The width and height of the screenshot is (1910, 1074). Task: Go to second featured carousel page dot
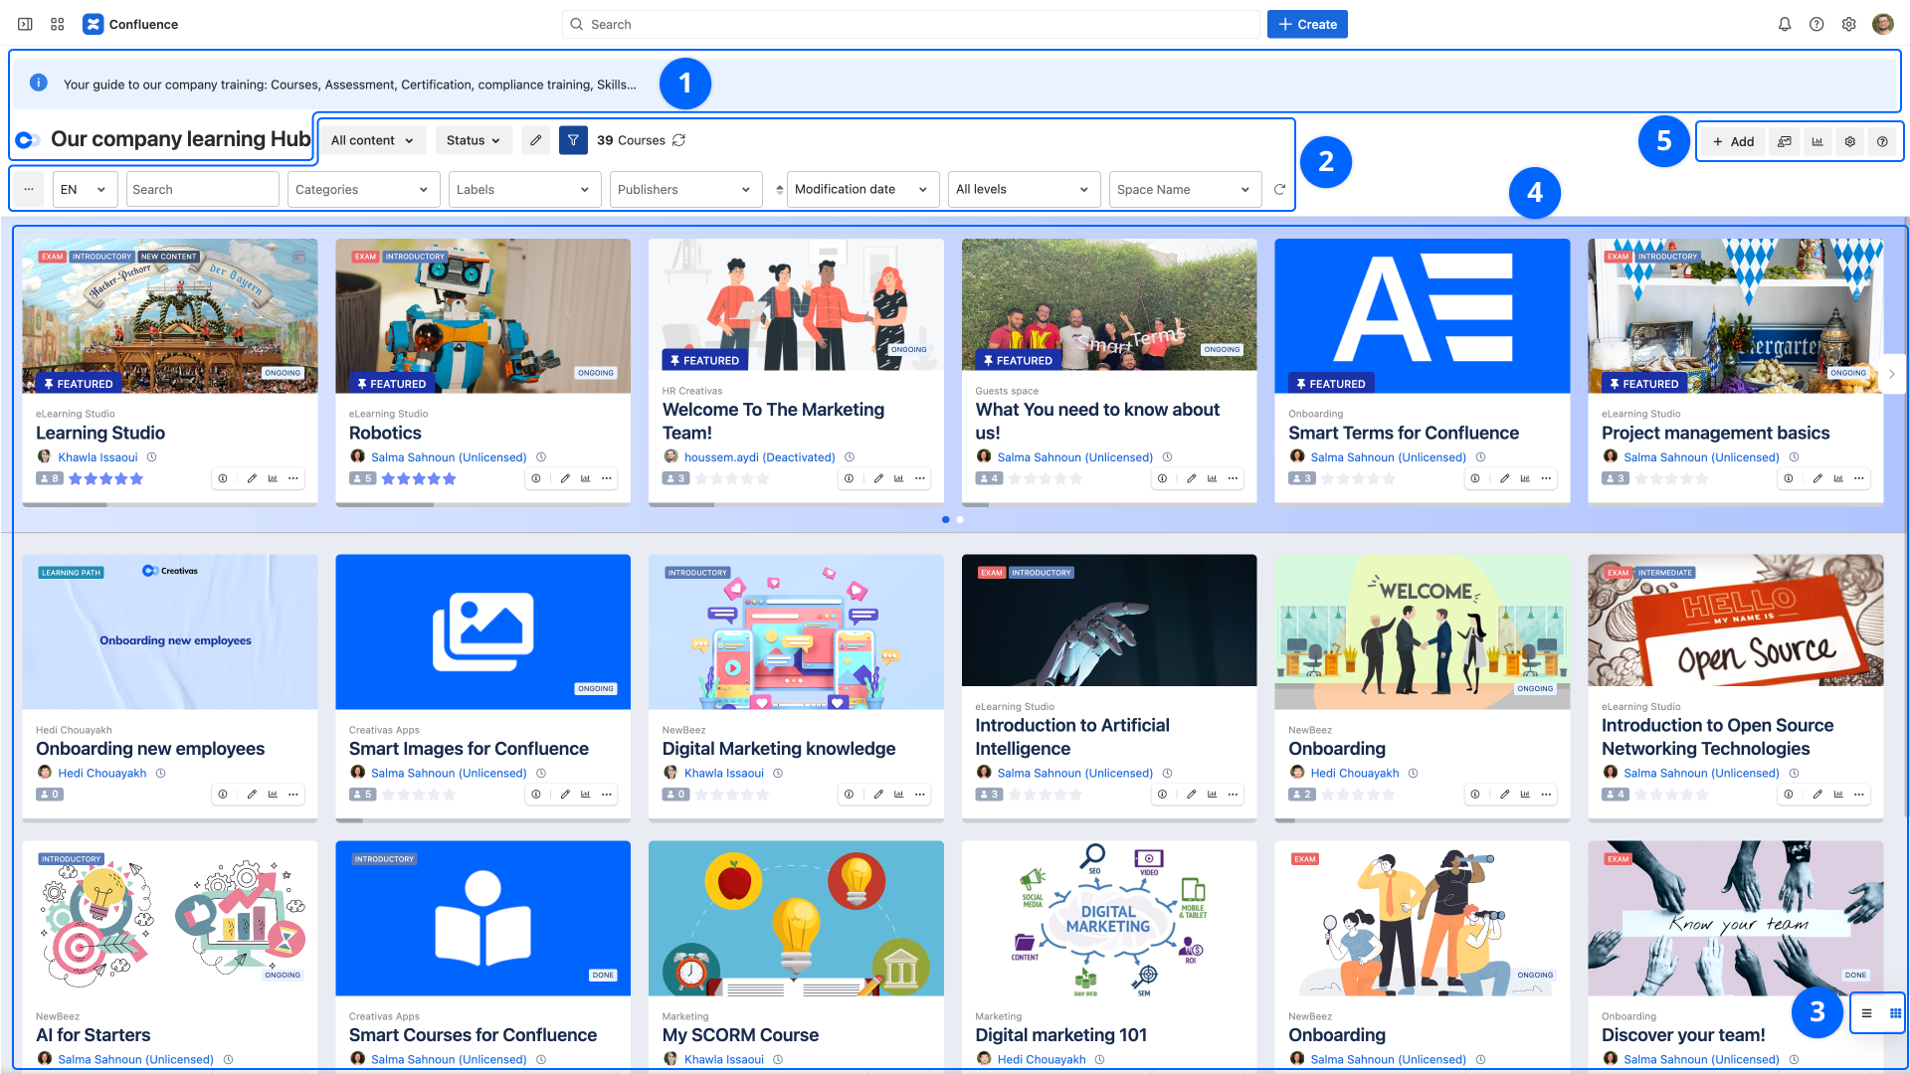tap(960, 519)
